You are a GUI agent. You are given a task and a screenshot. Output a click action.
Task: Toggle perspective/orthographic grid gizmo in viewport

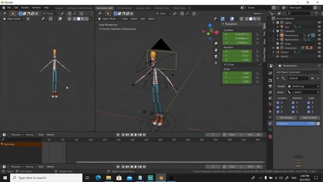pos(216,63)
